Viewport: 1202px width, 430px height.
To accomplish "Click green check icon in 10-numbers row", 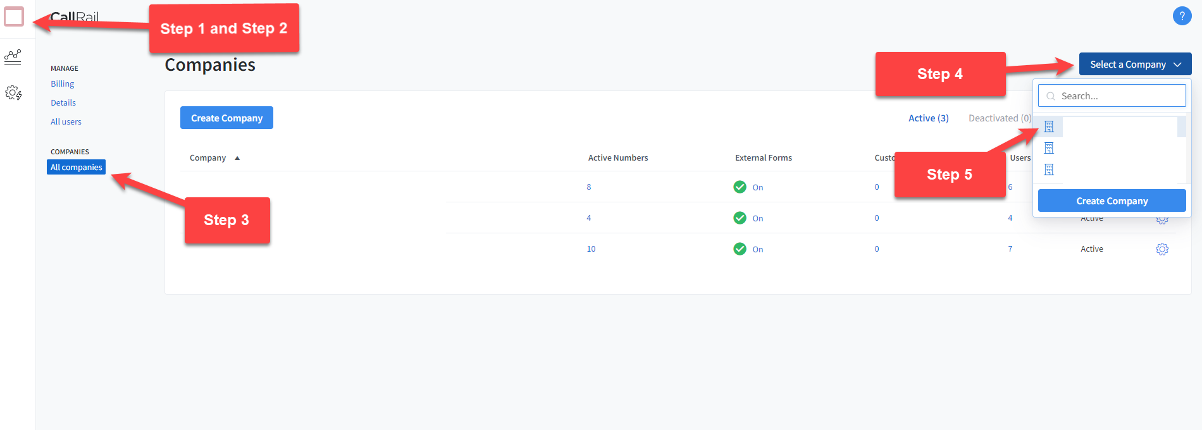I will (740, 249).
